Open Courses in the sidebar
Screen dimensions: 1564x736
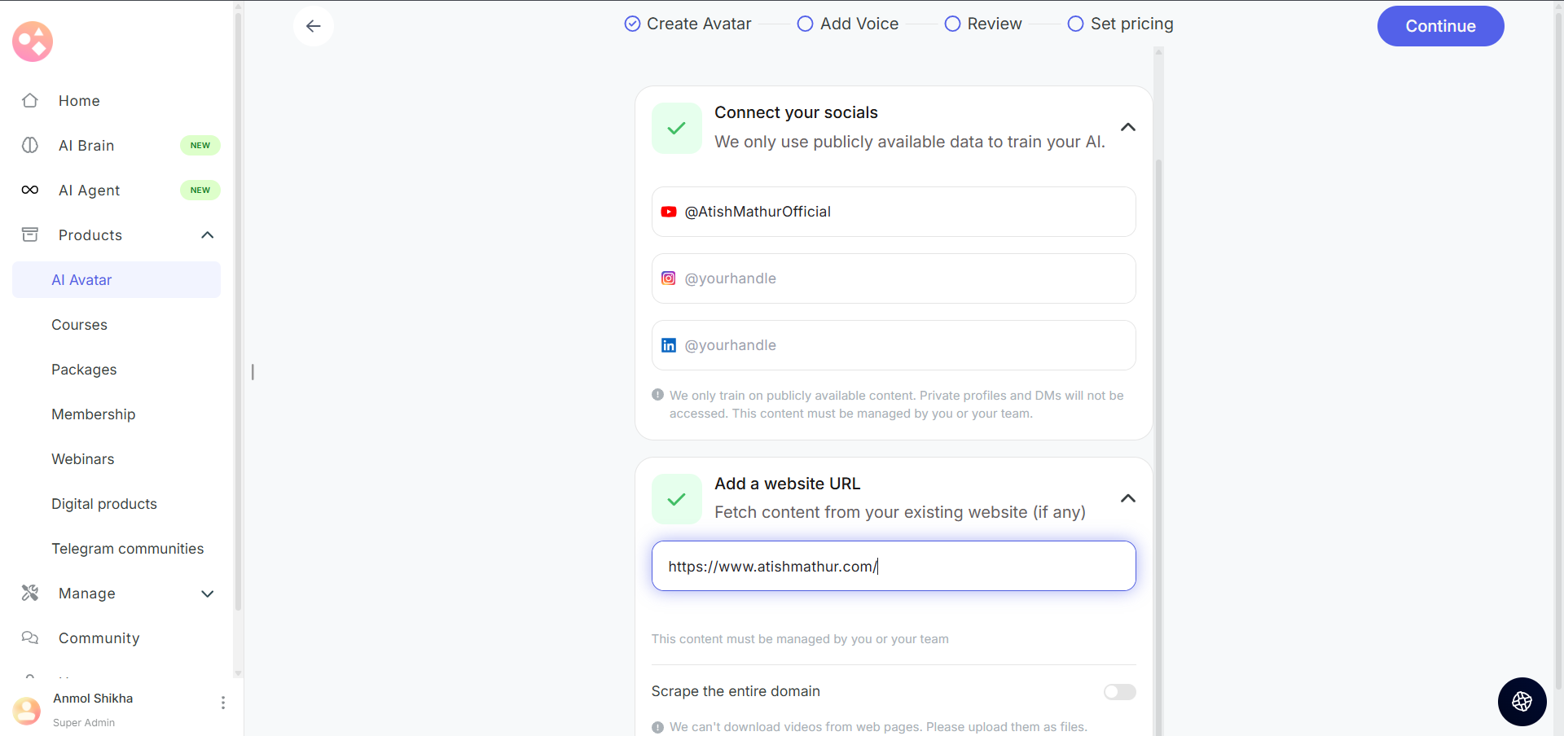pyautogui.click(x=79, y=325)
